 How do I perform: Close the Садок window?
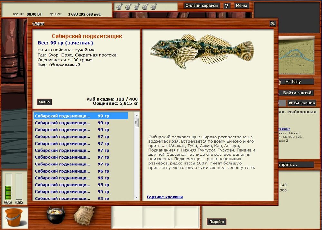[x=272, y=23]
